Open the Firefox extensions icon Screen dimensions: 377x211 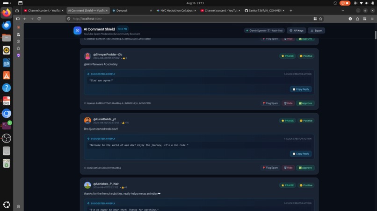click(x=357, y=19)
